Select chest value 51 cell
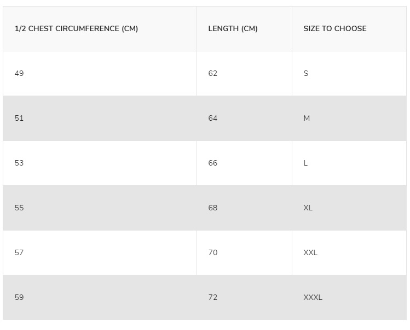 (100, 118)
